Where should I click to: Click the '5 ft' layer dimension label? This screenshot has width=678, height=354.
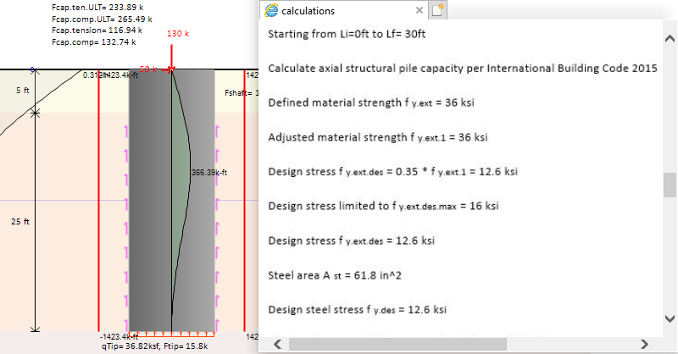tap(23, 91)
